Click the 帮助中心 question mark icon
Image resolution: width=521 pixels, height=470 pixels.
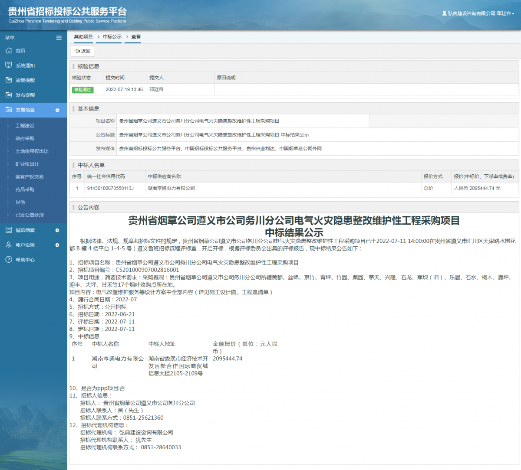9,260
